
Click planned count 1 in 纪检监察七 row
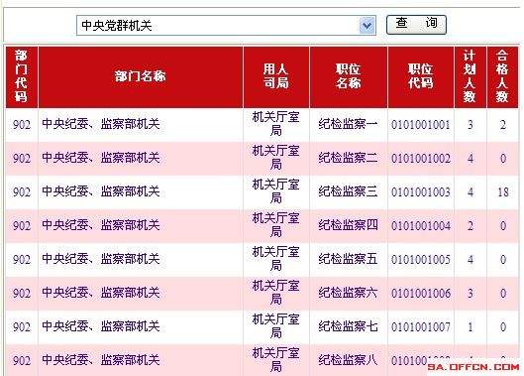click(x=471, y=326)
